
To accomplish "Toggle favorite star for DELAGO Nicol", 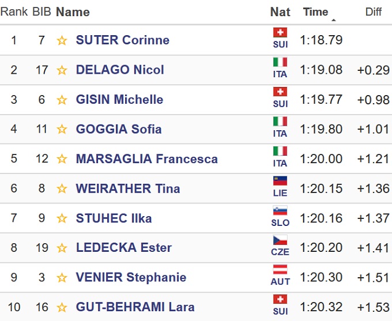I will 62,70.
